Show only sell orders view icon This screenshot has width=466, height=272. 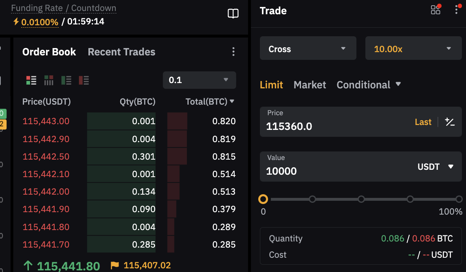[x=84, y=80]
